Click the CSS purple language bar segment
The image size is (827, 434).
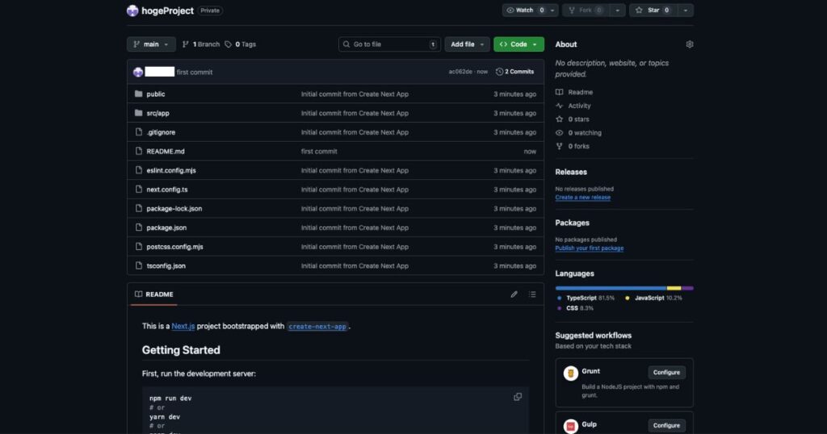(x=688, y=288)
